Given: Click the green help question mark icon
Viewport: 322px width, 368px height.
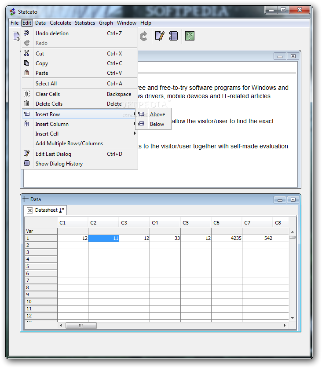Looking at the screenshot, I should coord(190,36).
